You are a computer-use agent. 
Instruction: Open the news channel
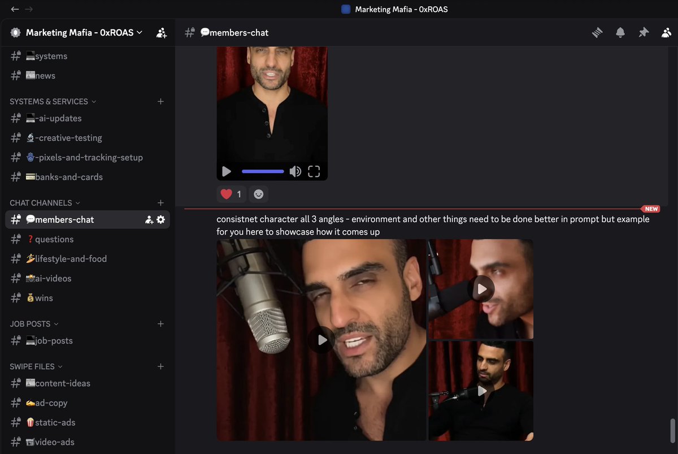pyautogui.click(x=88, y=76)
